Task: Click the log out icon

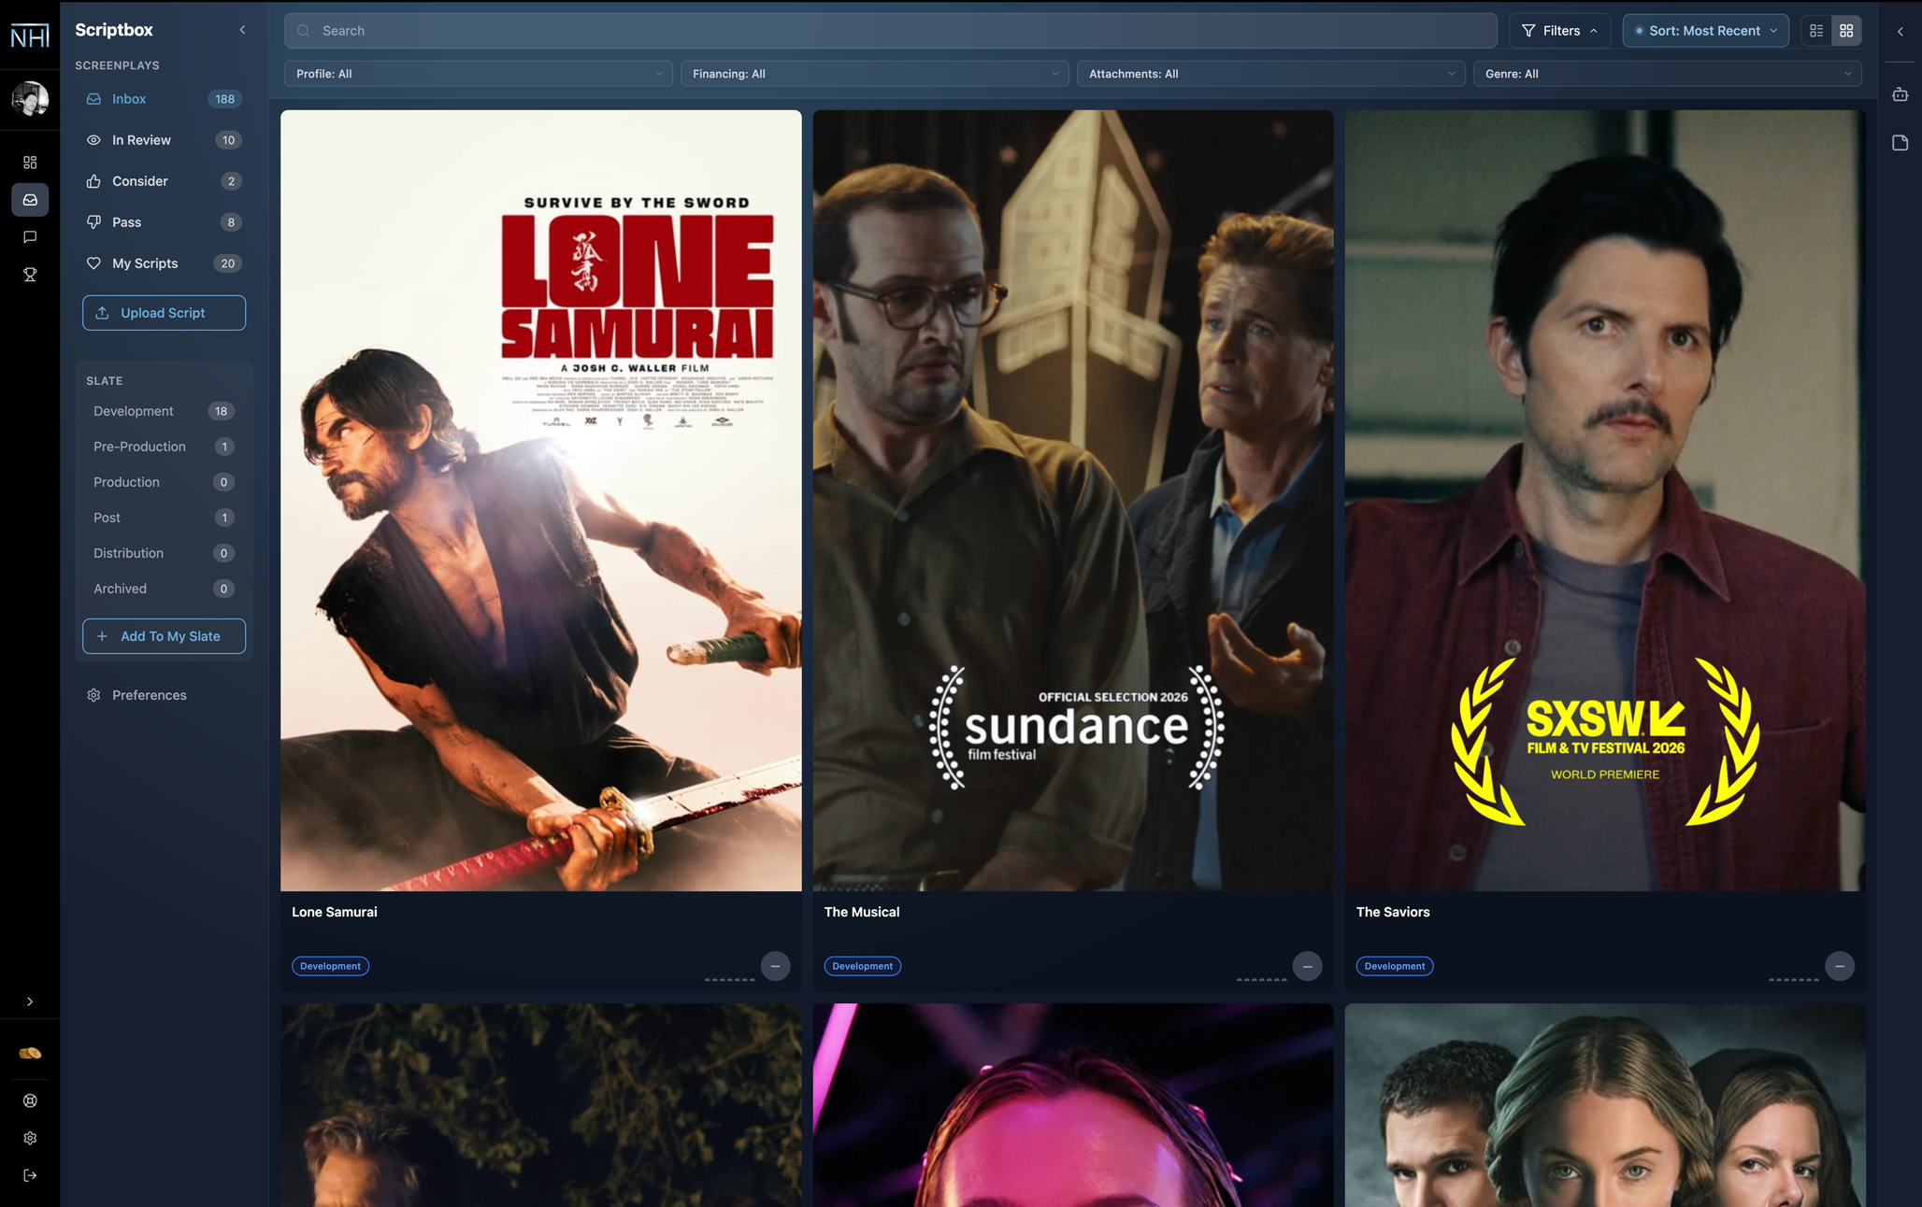Action: click(x=30, y=1175)
